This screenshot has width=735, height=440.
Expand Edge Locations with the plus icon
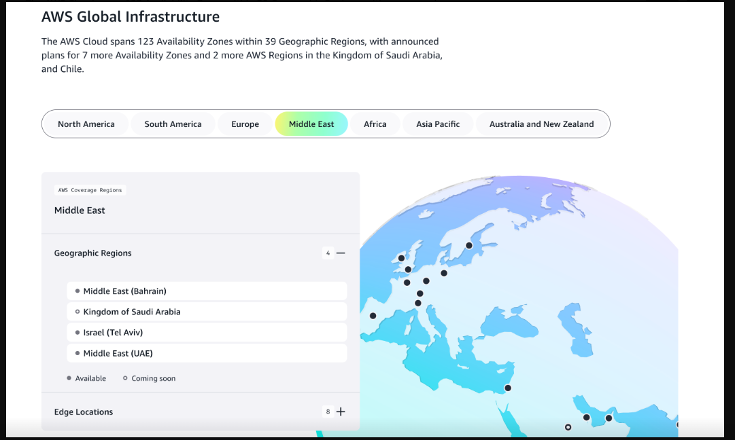(341, 411)
